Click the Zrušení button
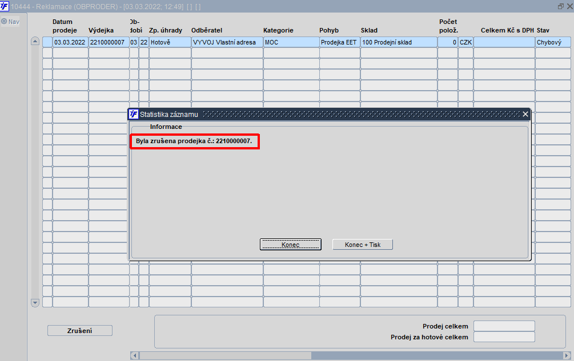The image size is (574, 361). [x=80, y=331]
